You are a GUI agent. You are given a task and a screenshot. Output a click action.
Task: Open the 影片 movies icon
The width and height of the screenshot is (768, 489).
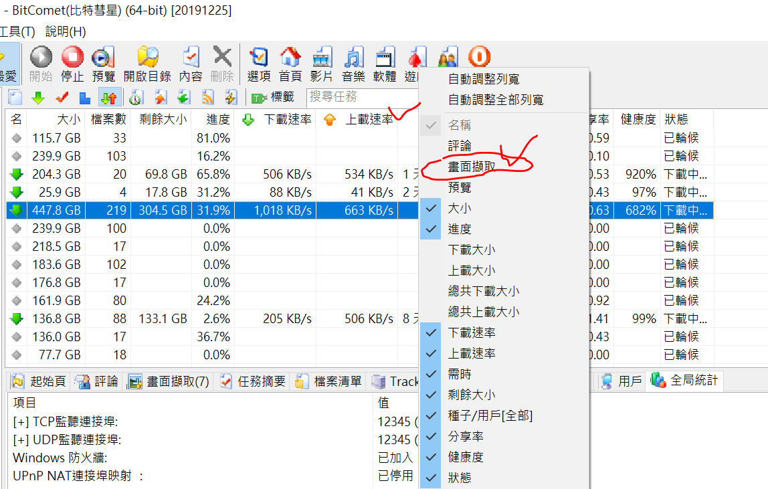point(322,64)
